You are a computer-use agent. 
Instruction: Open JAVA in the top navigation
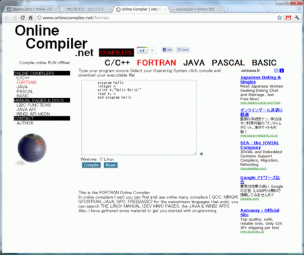click(x=194, y=63)
